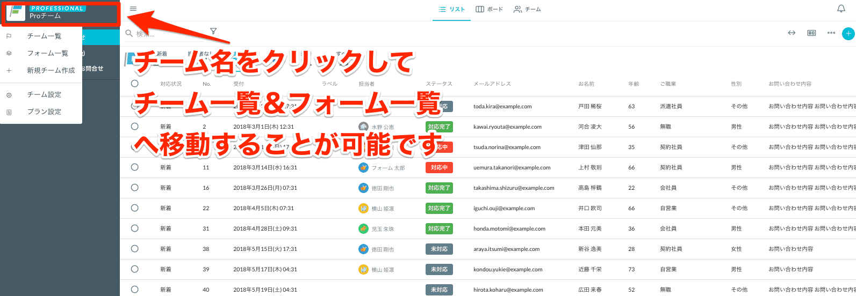856x296 pixels.
Task: Click the 担当者 column header
Action: [366, 84]
